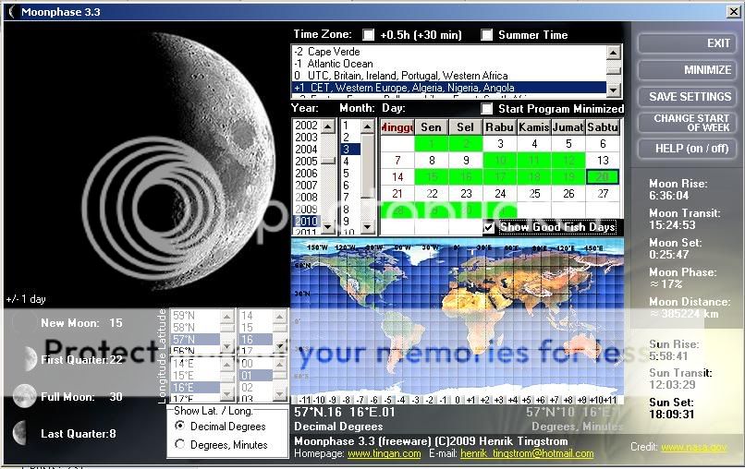Click the latitude degrees list's down arrow

[227, 346]
